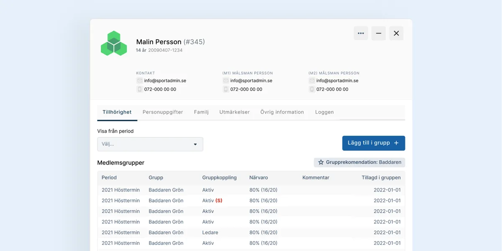Click the plus icon on Lägg till i grupp
The image size is (502, 251).
click(397, 143)
